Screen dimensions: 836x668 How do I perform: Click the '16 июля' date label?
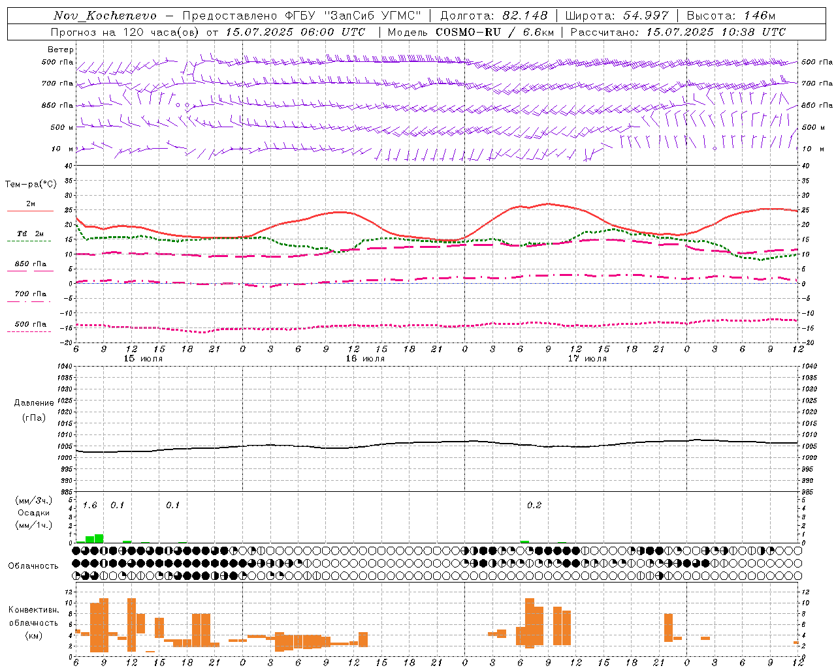(365, 359)
